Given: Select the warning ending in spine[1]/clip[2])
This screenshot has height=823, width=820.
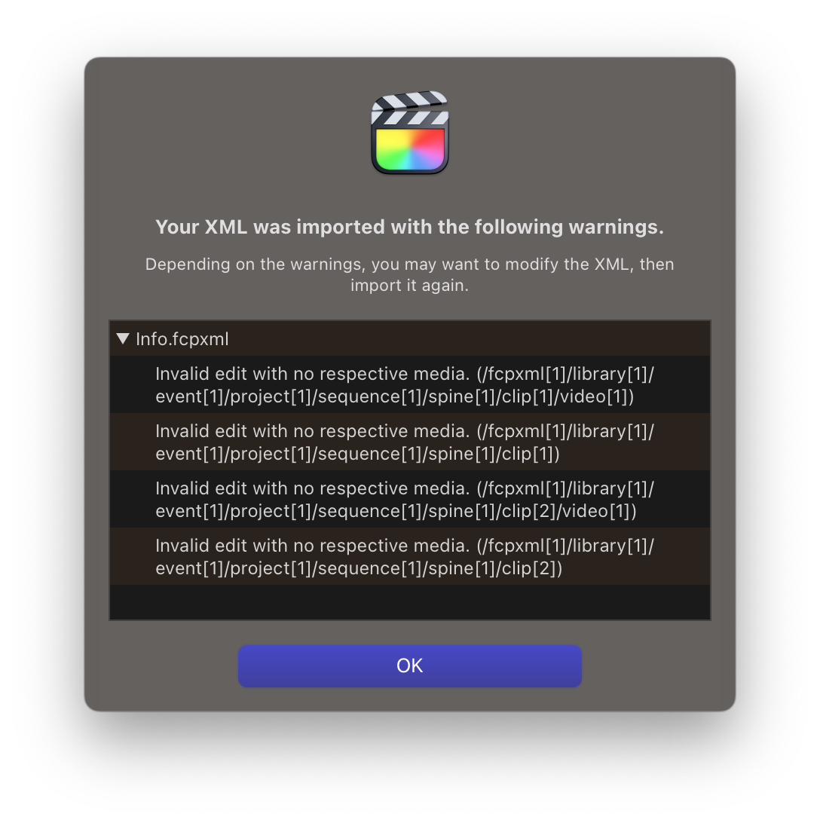Looking at the screenshot, I should point(410,556).
